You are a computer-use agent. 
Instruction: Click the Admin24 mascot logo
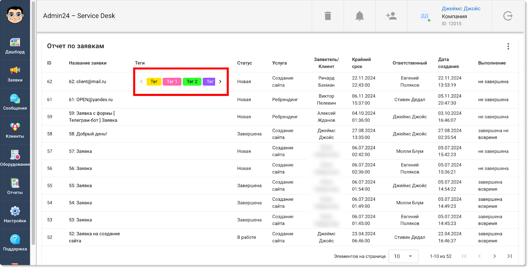(x=15, y=15)
